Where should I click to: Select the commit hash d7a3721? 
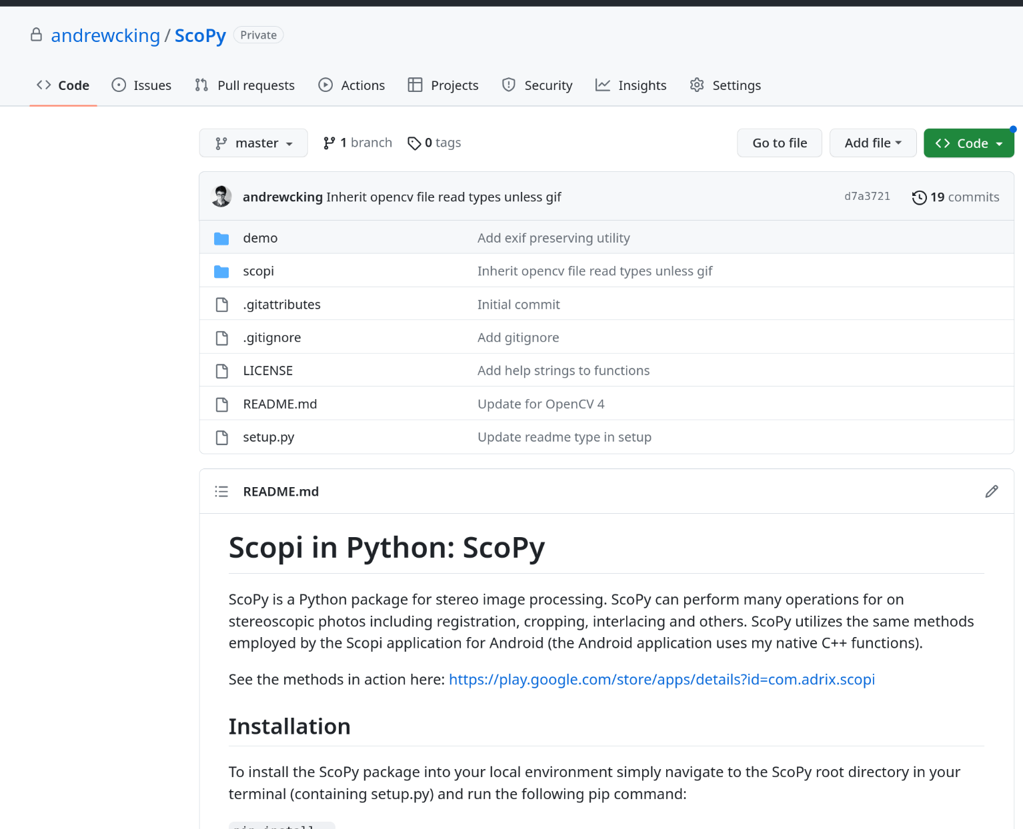(867, 196)
